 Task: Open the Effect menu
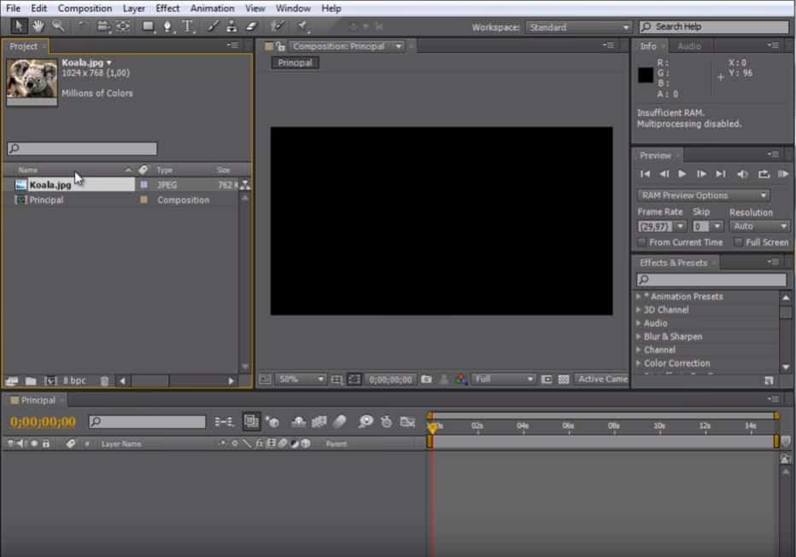click(x=167, y=9)
